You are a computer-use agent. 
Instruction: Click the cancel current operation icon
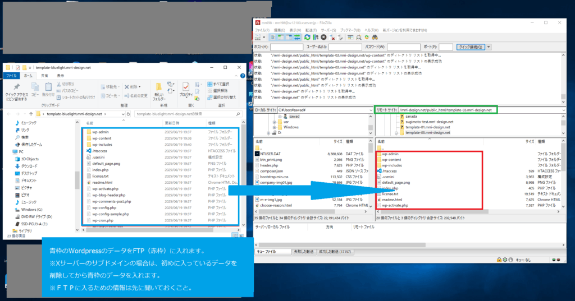pyautogui.click(x=323, y=37)
